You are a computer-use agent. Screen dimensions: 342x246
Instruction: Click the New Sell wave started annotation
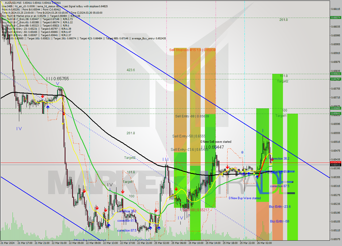click(216, 142)
